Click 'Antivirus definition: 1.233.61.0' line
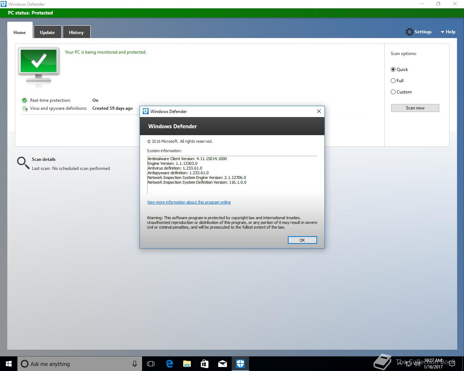 (175, 168)
